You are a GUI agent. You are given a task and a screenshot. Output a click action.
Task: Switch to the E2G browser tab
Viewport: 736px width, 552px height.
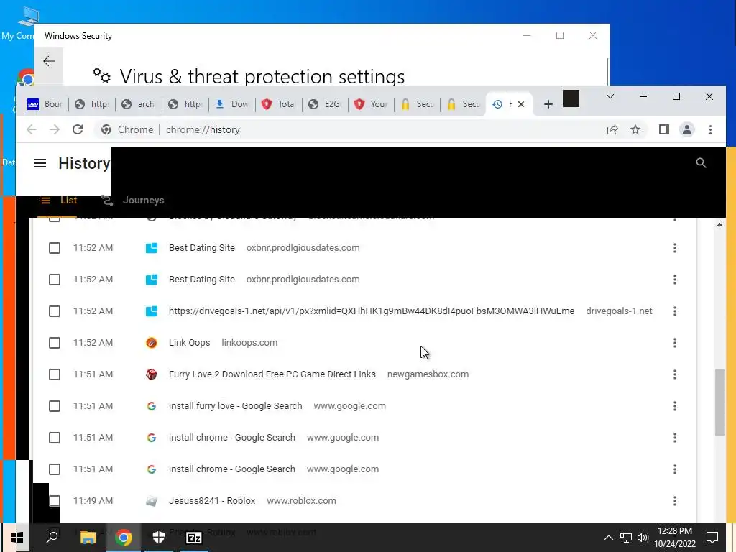tap(326, 104)
